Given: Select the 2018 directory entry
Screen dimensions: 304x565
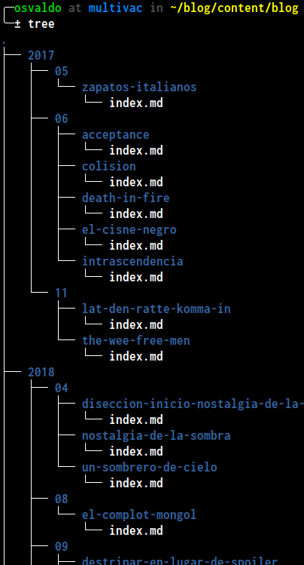Looking at the screenshot, I should (41, 373).
